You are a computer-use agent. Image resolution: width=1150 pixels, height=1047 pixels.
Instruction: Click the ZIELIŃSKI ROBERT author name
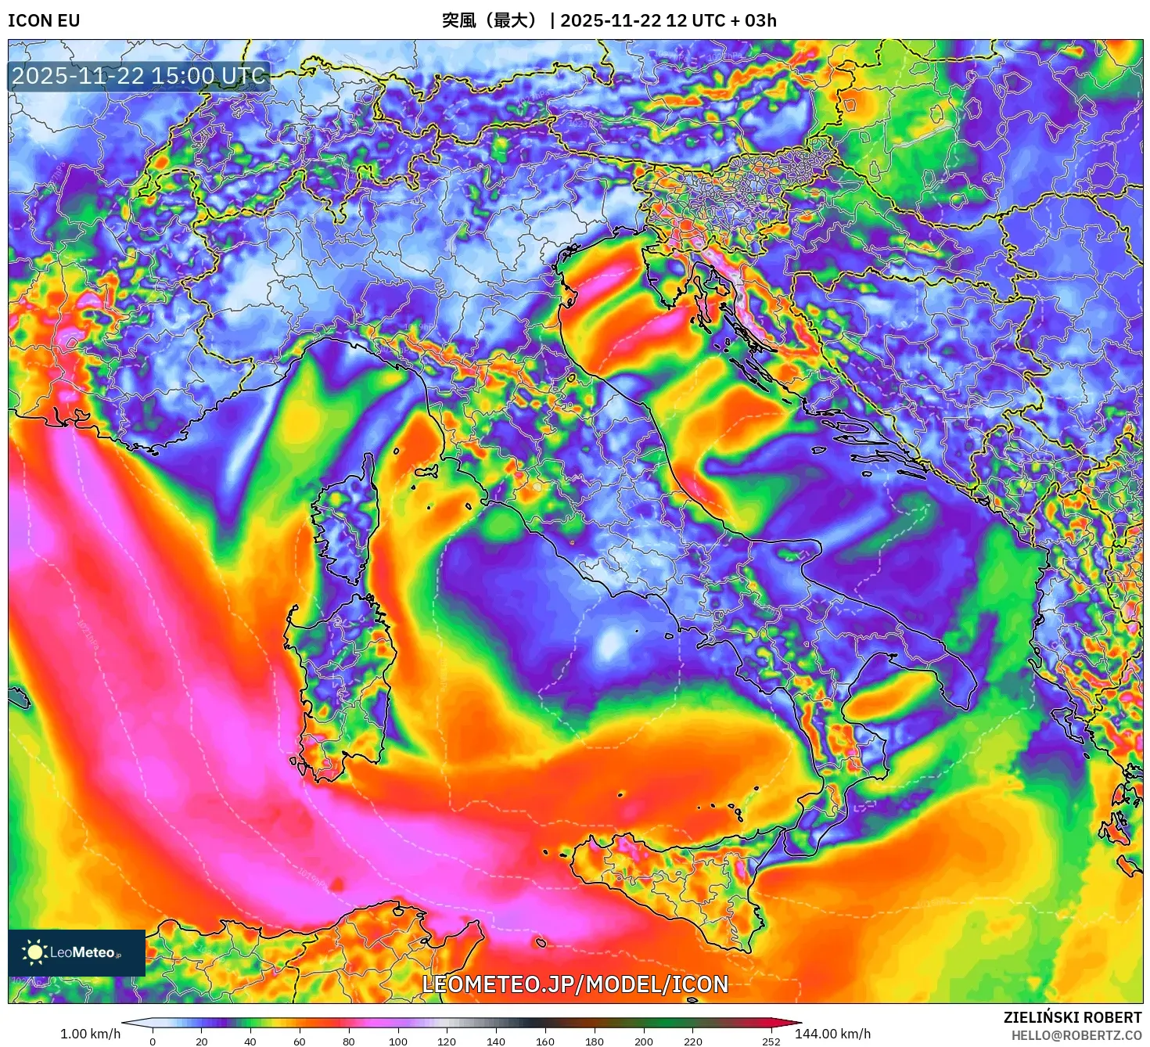1073,1017
